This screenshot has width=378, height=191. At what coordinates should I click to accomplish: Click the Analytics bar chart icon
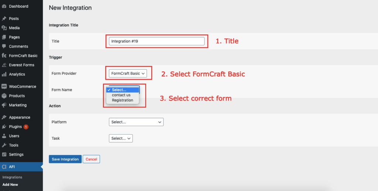(x=4, y=74)
